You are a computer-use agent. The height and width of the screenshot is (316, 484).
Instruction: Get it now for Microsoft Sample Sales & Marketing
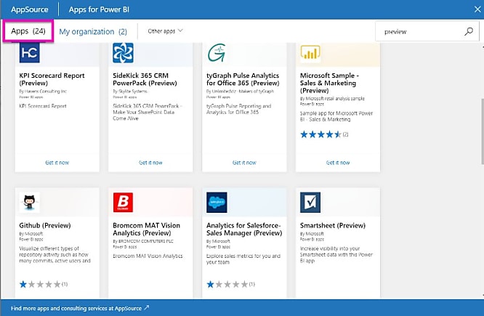tap(338, 162)
